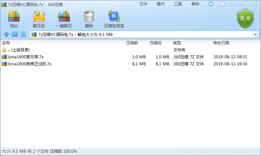This screenshot has width=261, height=156.
Task: Close the 360压缩 window
Action: click(254, 4)
